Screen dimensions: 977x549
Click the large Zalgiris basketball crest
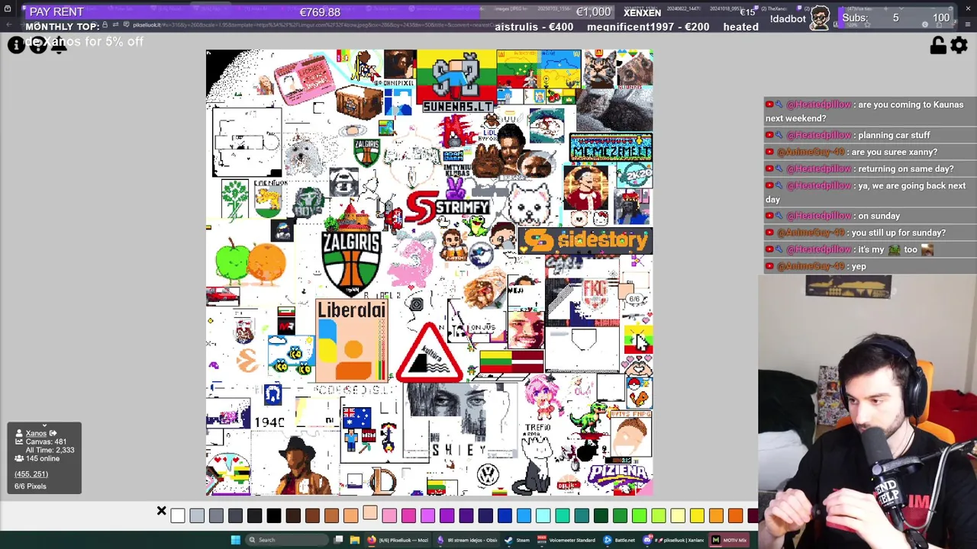coord(351,262)
